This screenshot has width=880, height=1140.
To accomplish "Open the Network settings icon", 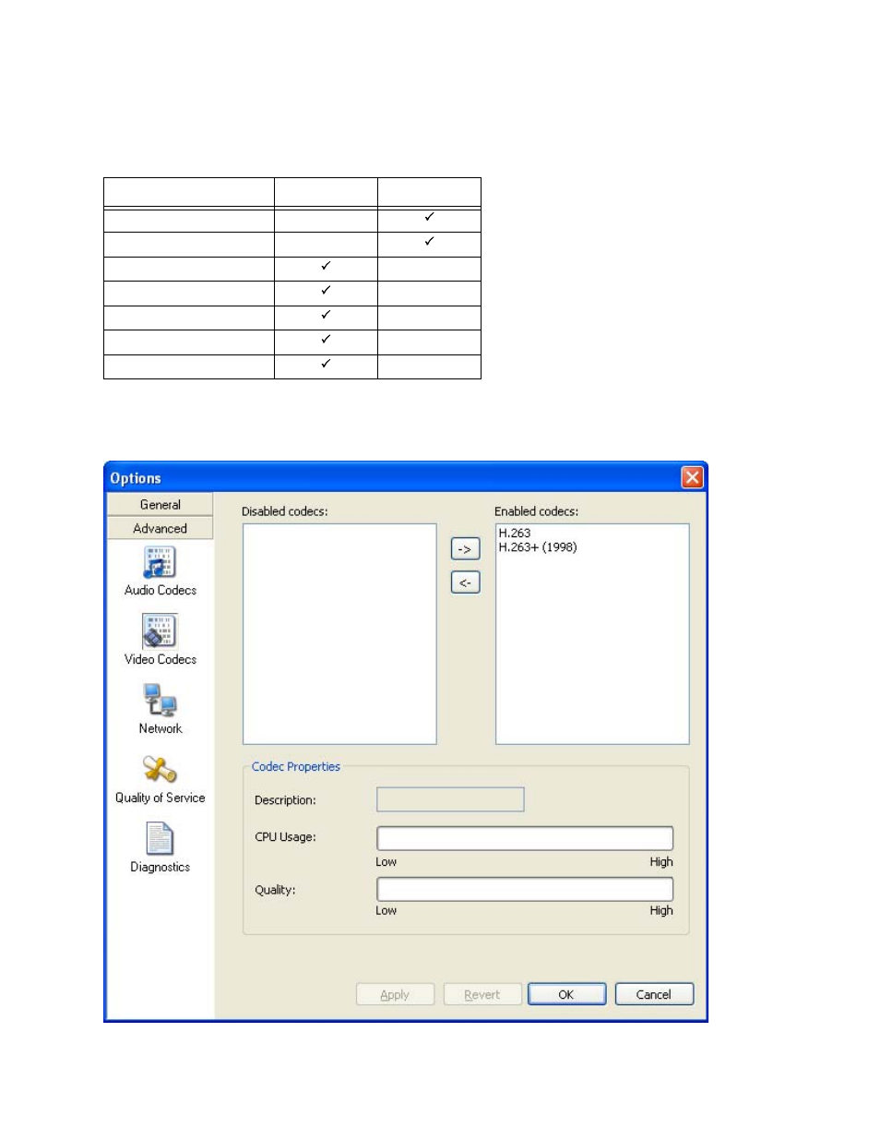I will pos(160,701).
